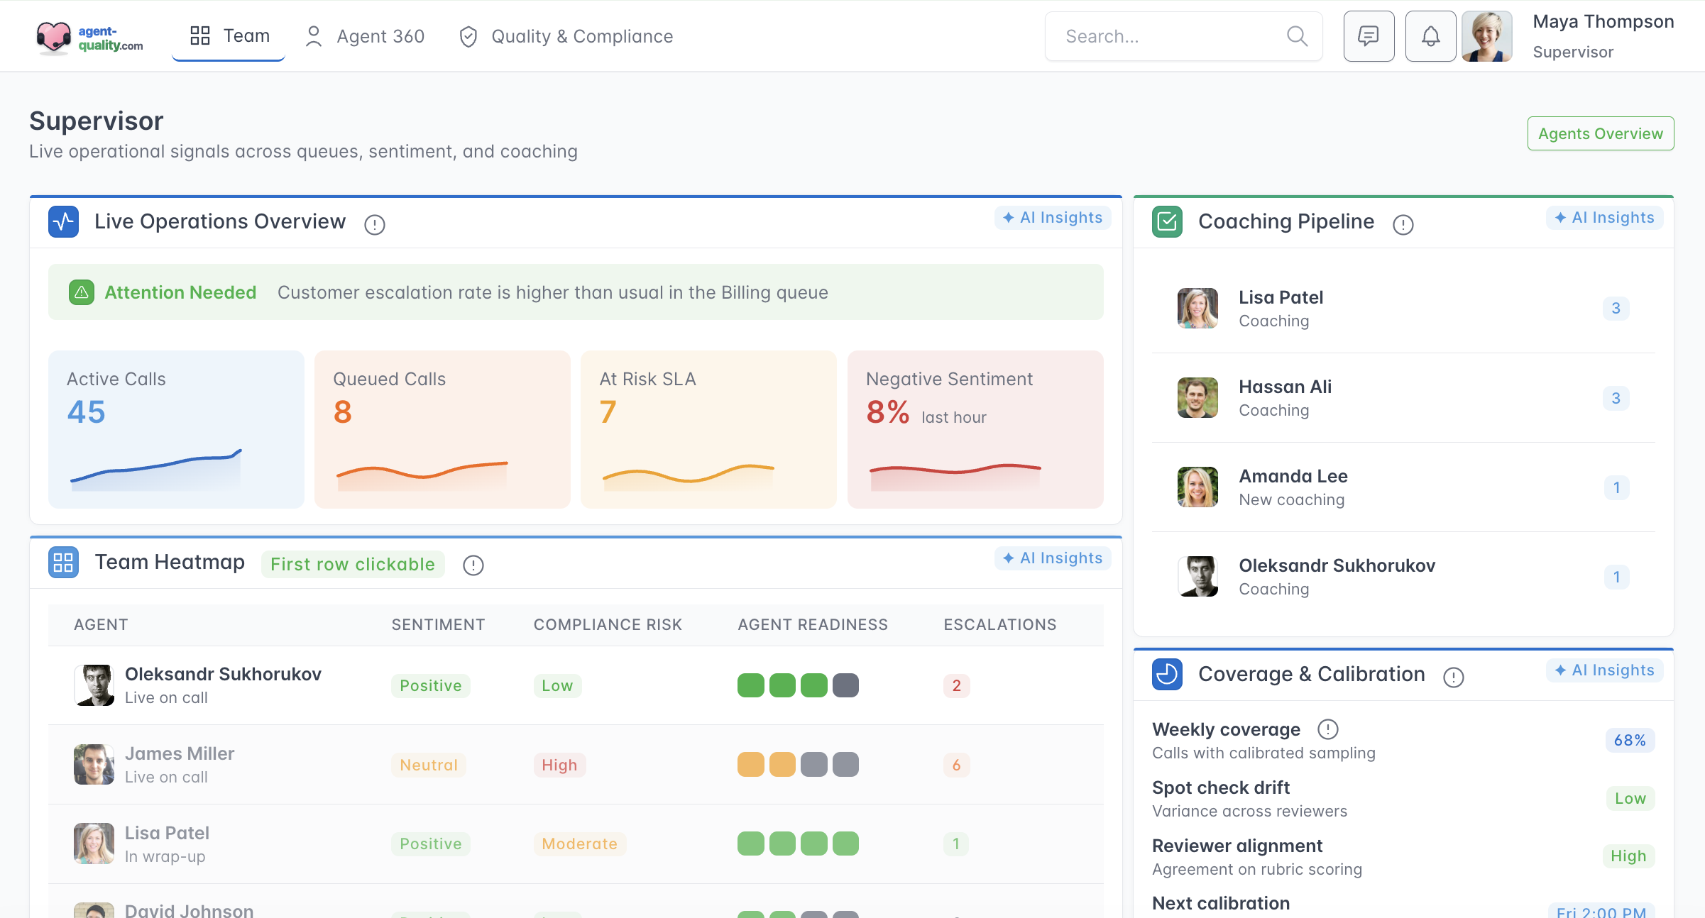1705x918 pixels.
Task: Click info icon beside Coaching Pipeline title
Action: 1403,225
